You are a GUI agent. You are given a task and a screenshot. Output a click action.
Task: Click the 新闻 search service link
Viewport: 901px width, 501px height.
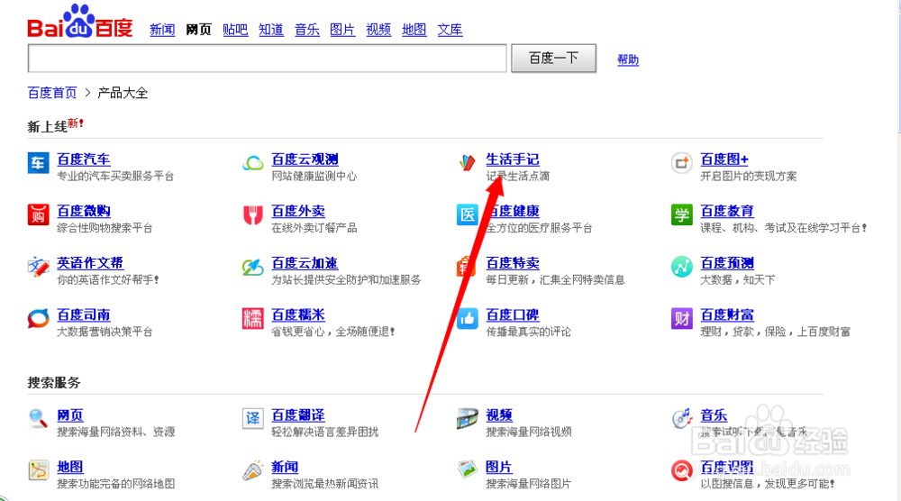pos(285,466)
